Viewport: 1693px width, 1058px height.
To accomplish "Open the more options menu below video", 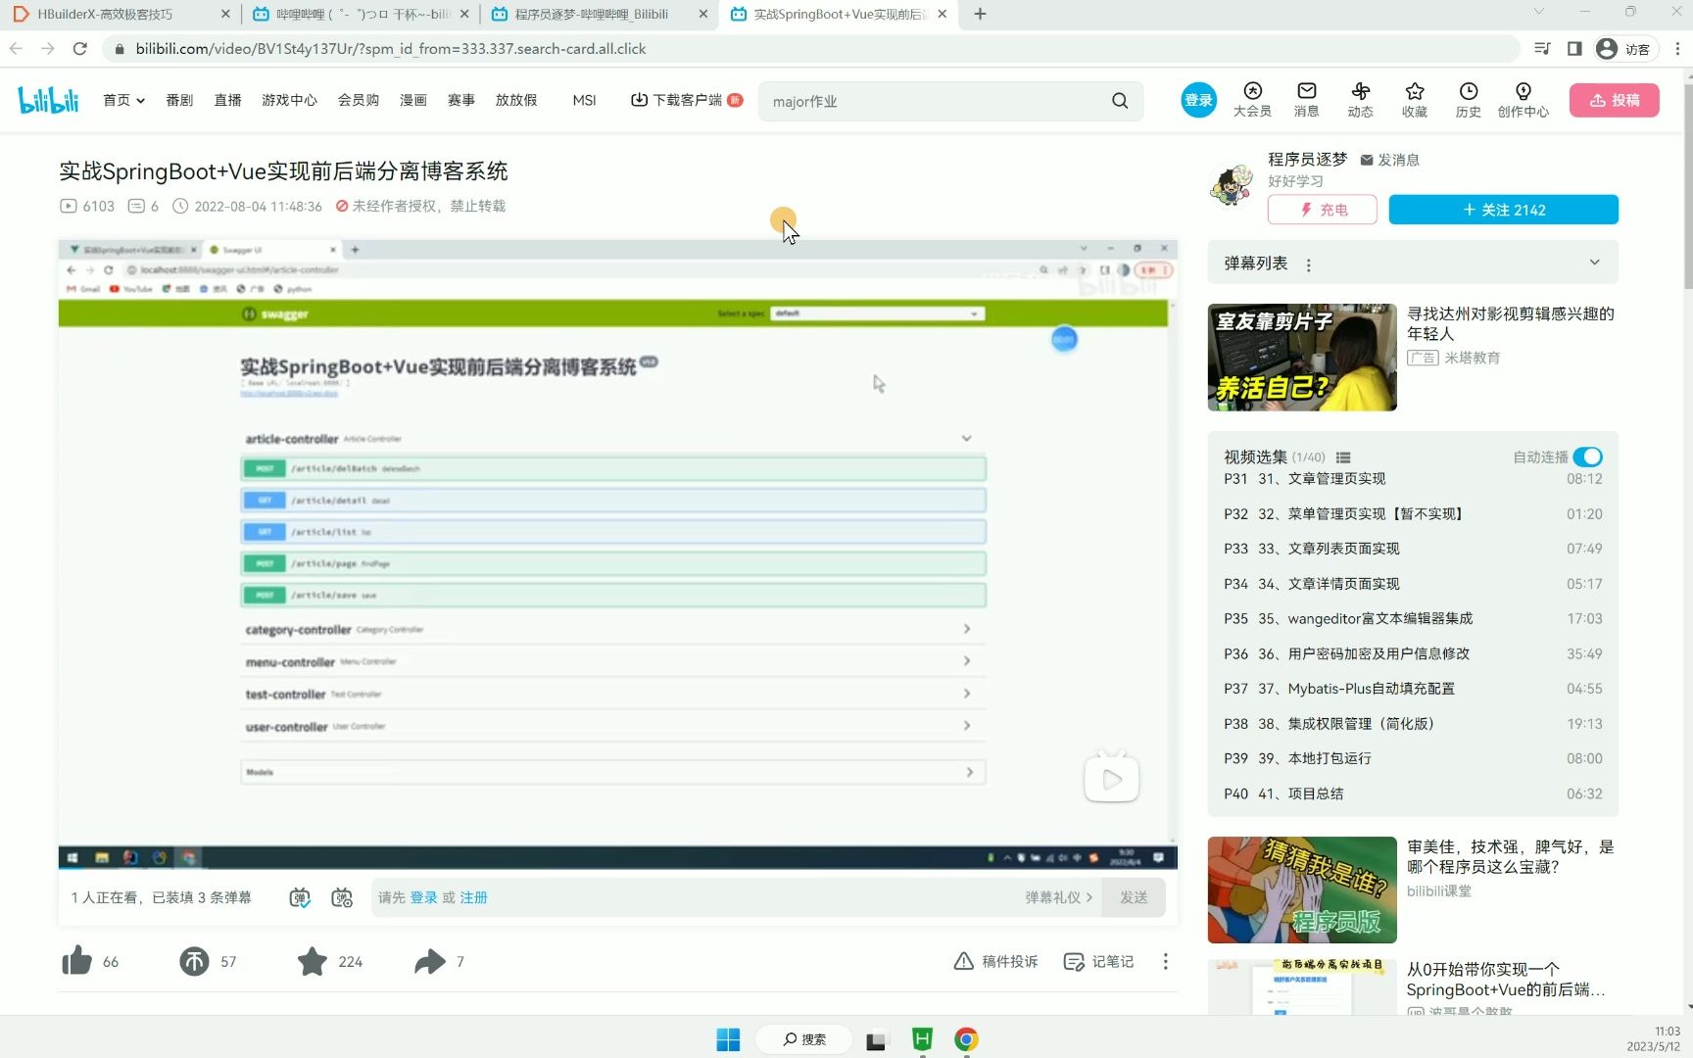I will click(x=1165, y=961).
